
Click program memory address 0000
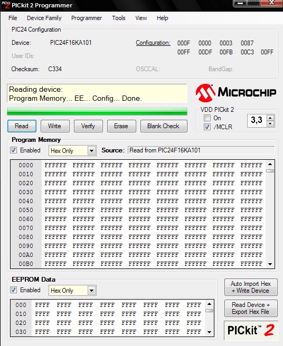coord(26,165)
